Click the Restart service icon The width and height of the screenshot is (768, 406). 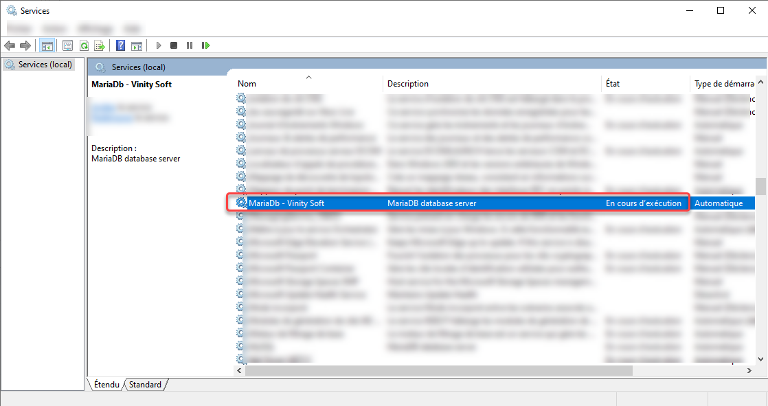pyautogui.click(x=205, y=45)
